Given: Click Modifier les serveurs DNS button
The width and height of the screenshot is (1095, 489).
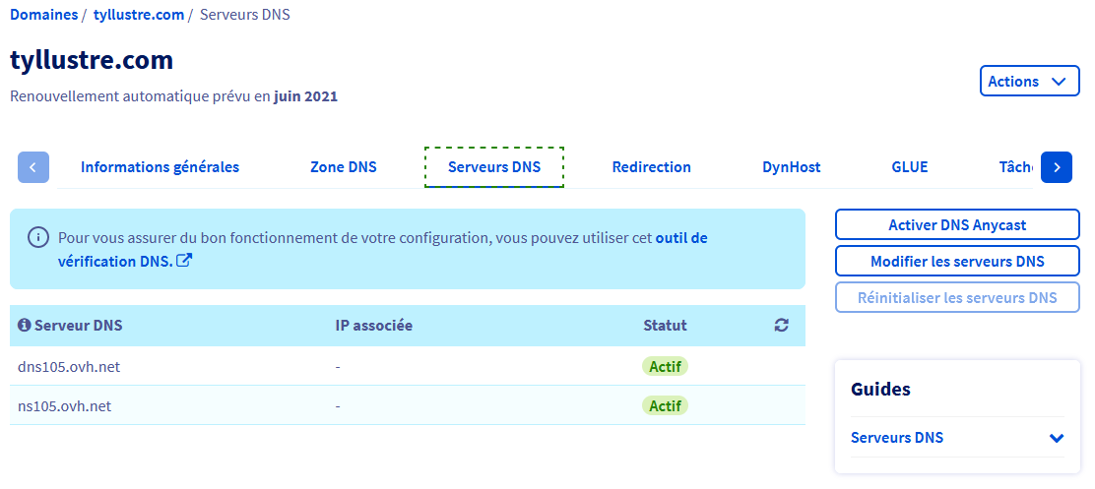Looking at the screenshot, I should point(957,262).
